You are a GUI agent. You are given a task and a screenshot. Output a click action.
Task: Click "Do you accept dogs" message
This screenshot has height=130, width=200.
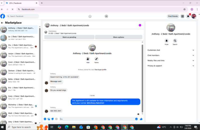point(58,90)
